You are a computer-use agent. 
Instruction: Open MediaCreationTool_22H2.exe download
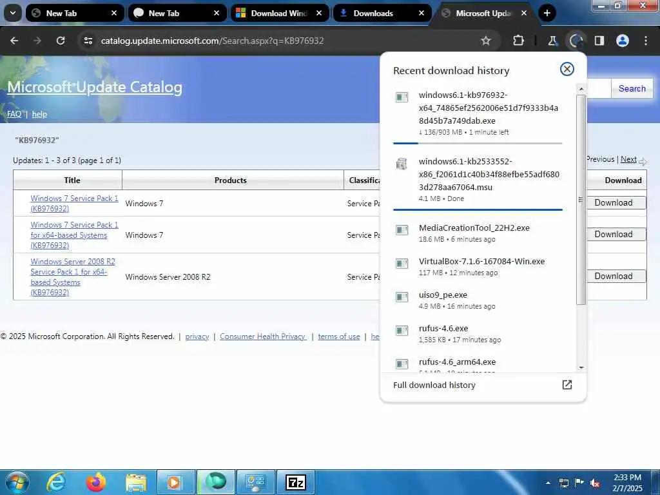[x=478, y=233]
